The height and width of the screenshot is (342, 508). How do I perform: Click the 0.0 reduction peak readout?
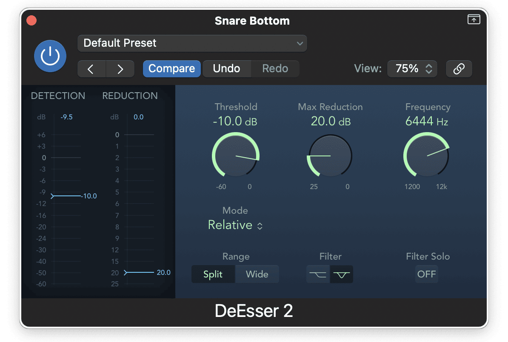138,117
